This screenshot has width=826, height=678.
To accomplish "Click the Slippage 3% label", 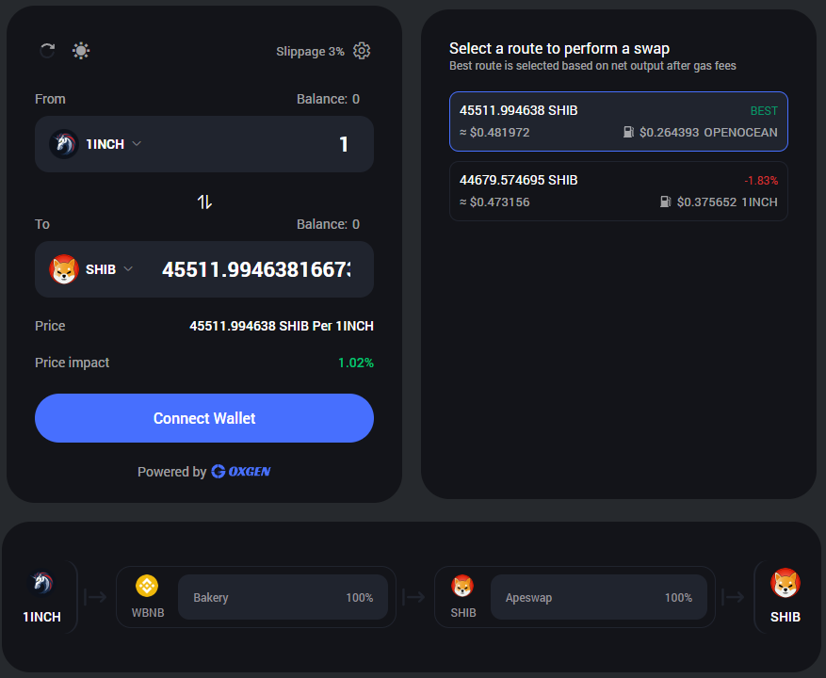I will 310,52.
